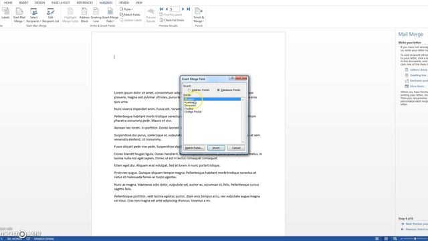Screen dimensions: 428x241
Task: Switch to the VIEW ribbon tab
Action: tap(139, 3)
